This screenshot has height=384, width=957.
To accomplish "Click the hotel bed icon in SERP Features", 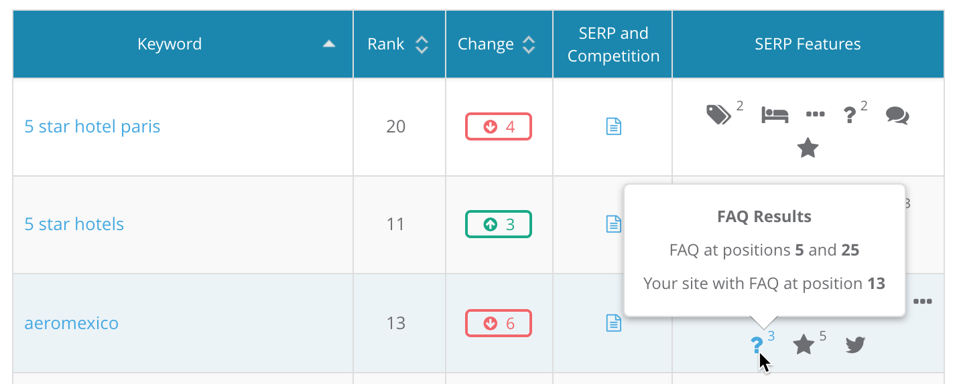I will [775, 115].
